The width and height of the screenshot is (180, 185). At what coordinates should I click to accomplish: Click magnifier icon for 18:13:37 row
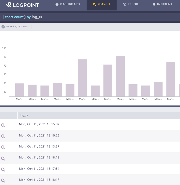[3, 147]
